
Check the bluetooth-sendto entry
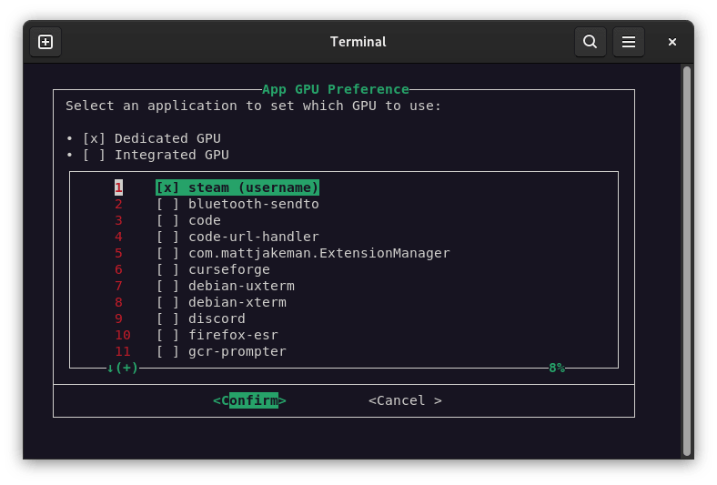coord(167,204)
